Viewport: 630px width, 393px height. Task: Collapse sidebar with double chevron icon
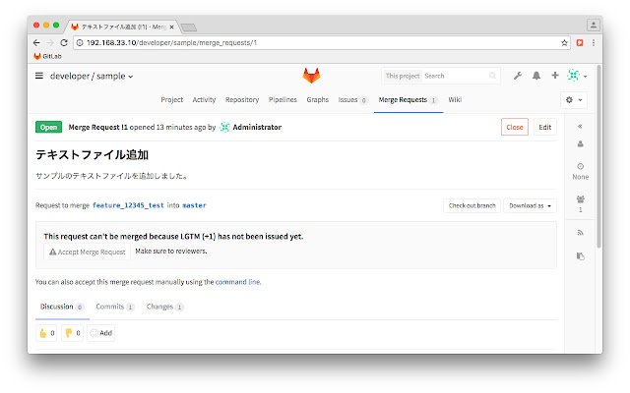click(580, 127)
